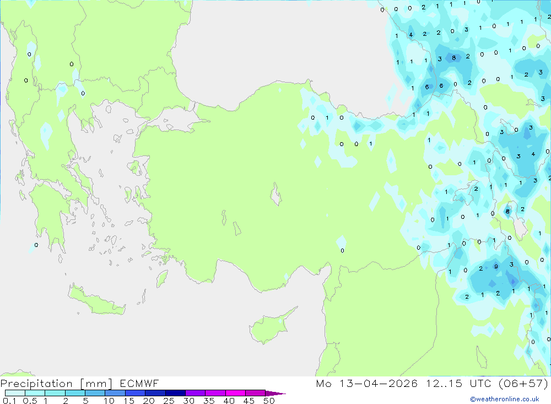Click the 'Precipitation' title text
Viewport: 551px width, 404px height.
tap(36, 383)
